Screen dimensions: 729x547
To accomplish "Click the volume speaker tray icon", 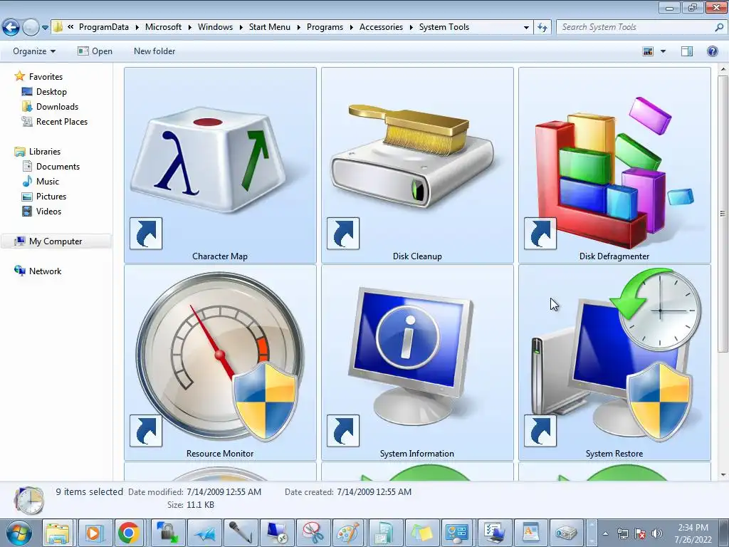I will [656, 533].
